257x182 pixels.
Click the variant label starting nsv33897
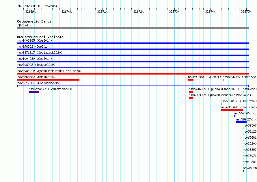coord(250,150)
